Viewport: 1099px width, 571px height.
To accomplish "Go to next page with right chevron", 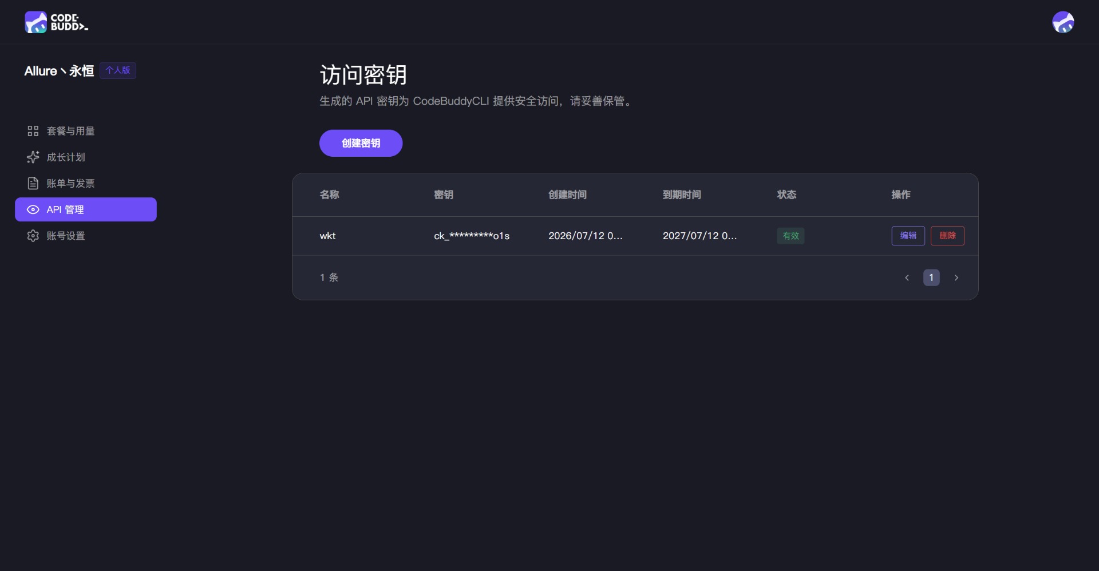I will [956, 278].
